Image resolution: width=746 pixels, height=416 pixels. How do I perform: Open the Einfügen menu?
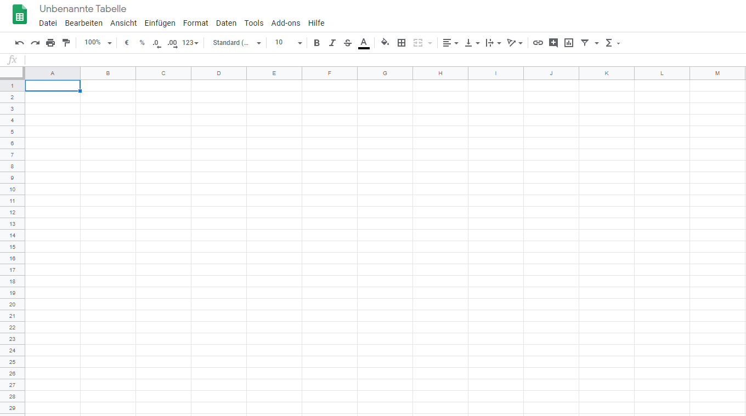point(160,23)
